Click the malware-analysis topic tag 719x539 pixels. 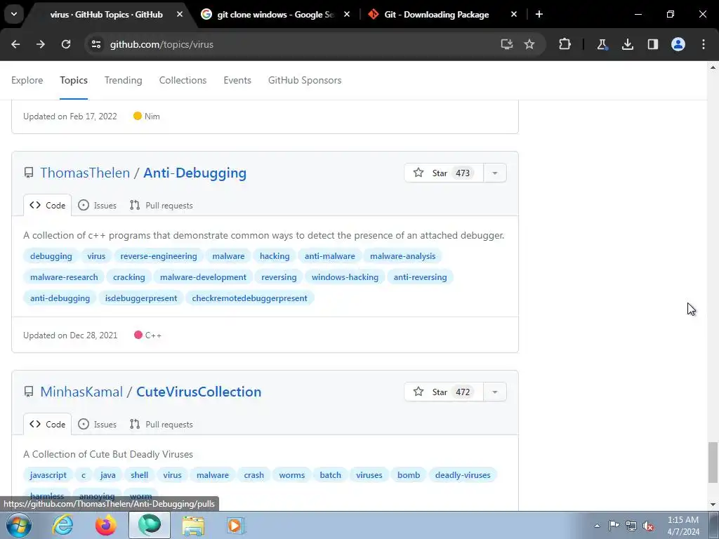[402, 256]
